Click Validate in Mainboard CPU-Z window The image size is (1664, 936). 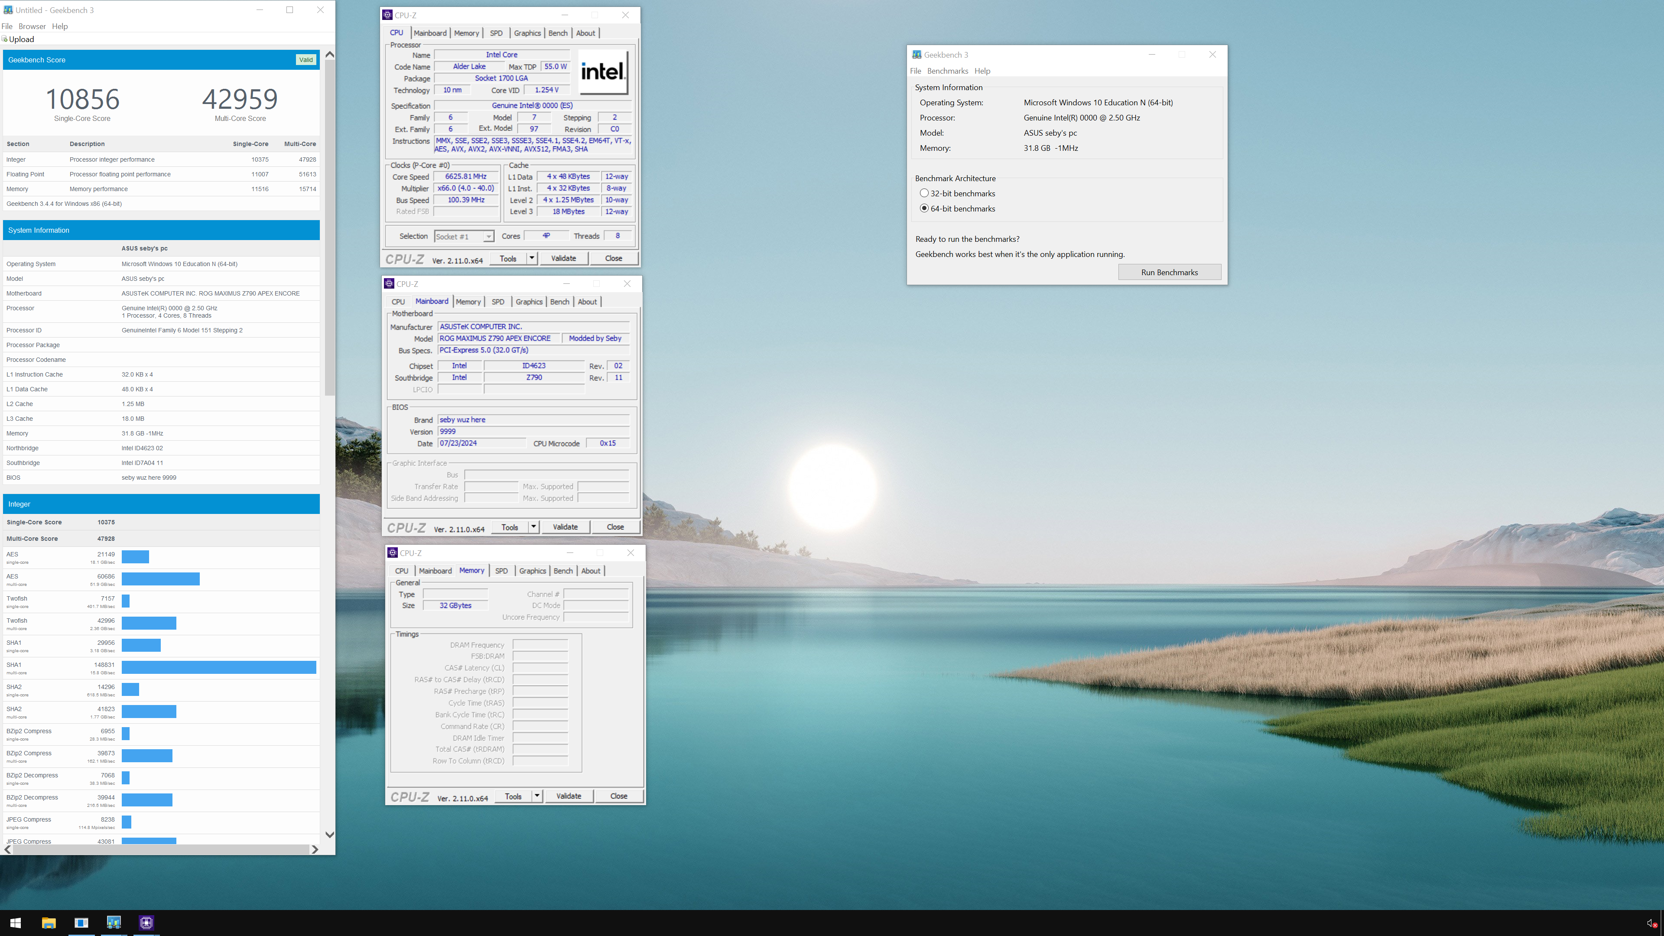(565, 527)
